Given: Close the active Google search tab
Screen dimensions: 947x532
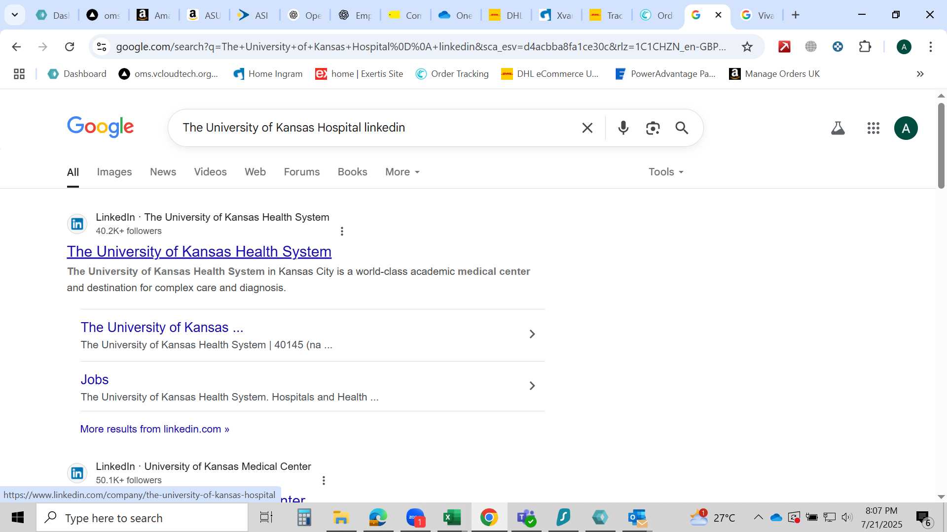Looking at the screenshot, I should [x=718, y=15].
